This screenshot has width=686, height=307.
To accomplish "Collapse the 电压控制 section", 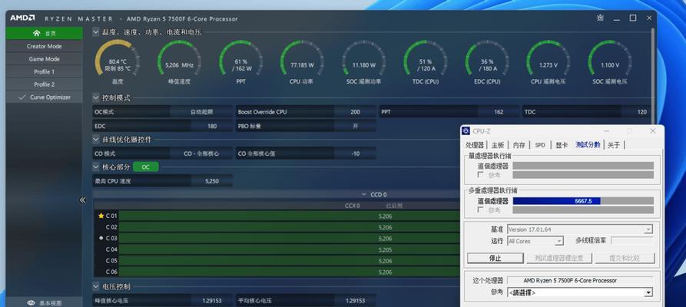I will (96, 286).
